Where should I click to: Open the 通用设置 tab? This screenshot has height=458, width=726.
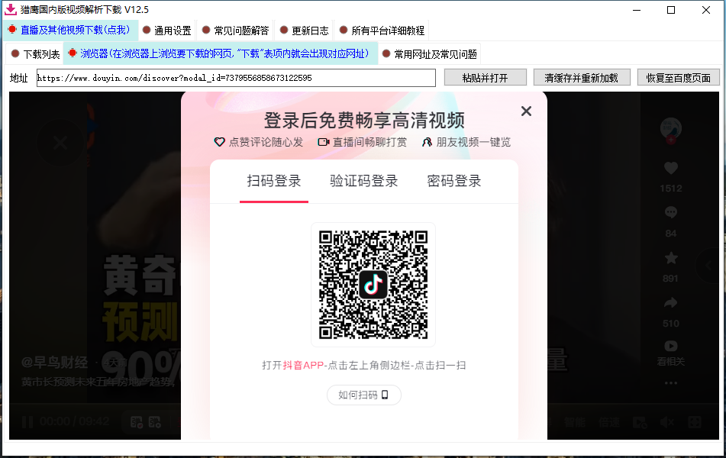click(167, 31)
